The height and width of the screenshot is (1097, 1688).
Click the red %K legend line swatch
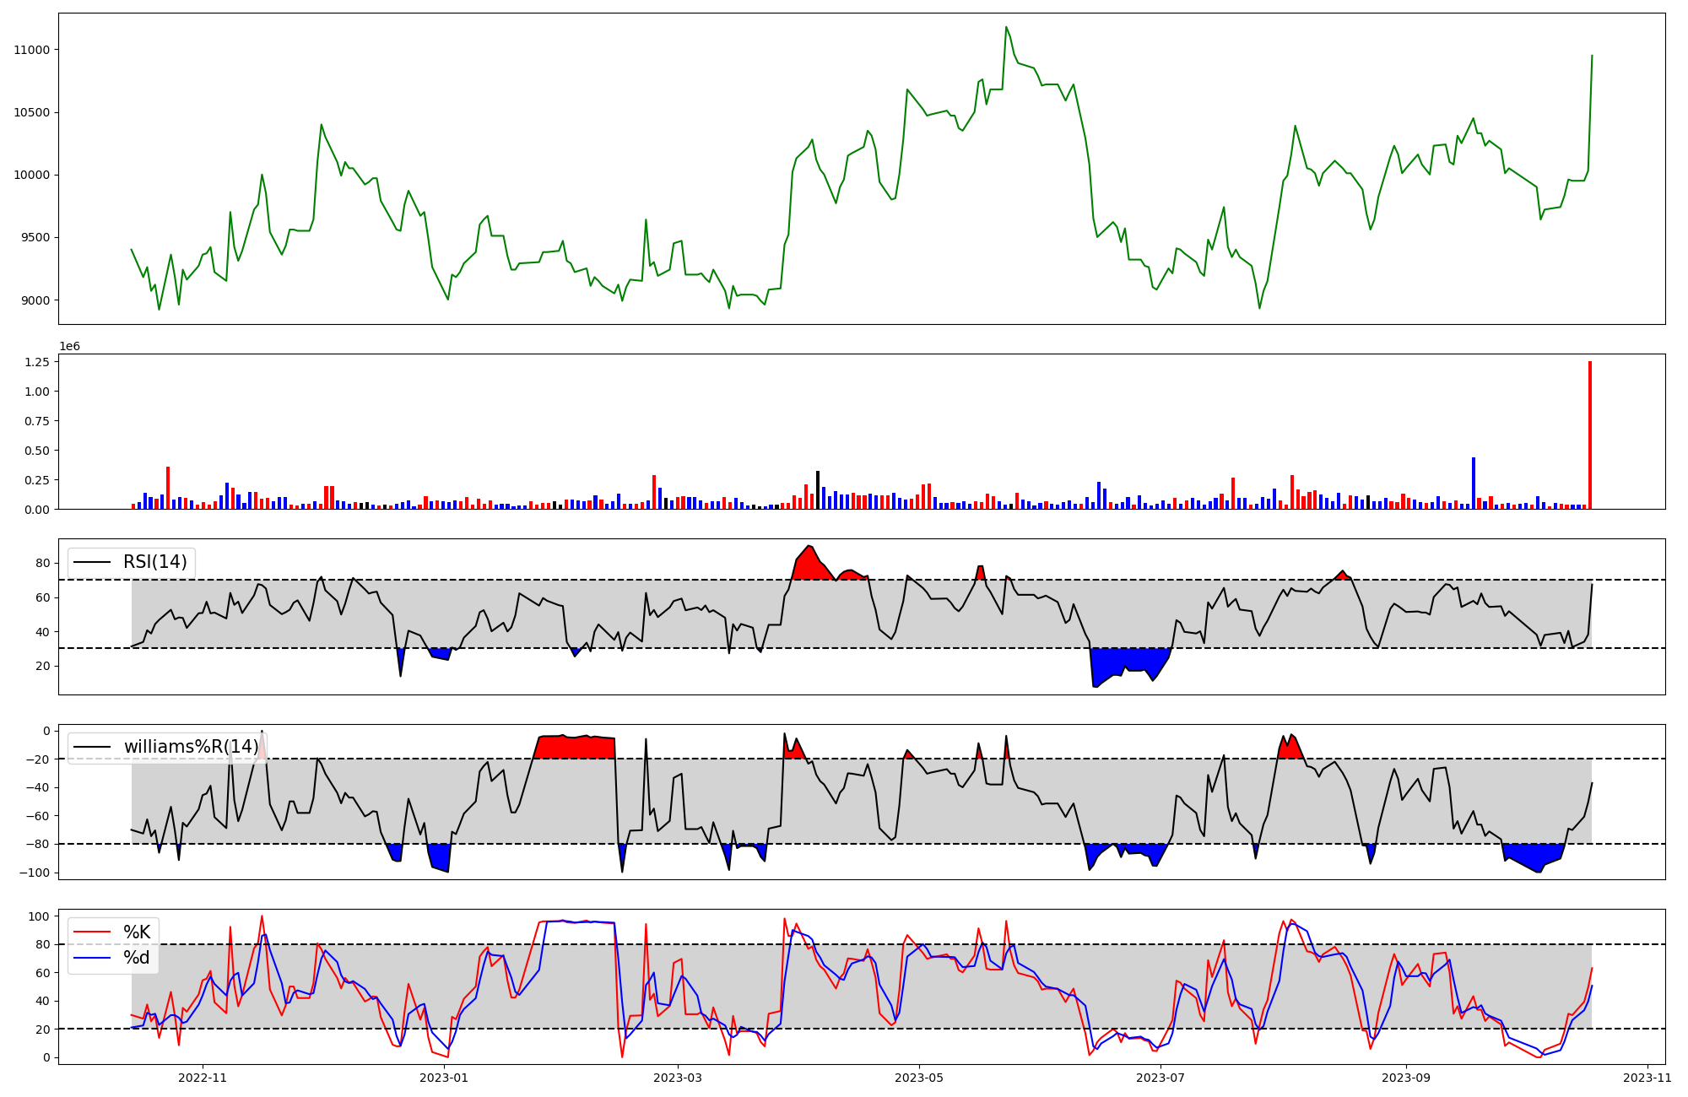(x=93, y=932)
